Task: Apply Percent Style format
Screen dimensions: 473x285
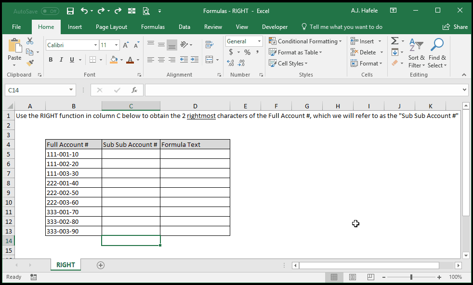Action: 248,52
